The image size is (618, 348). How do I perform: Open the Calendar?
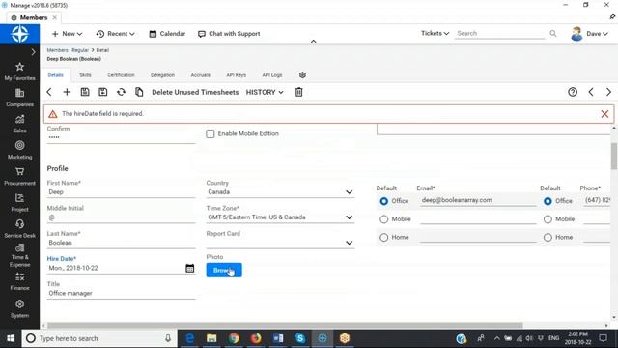167,34
